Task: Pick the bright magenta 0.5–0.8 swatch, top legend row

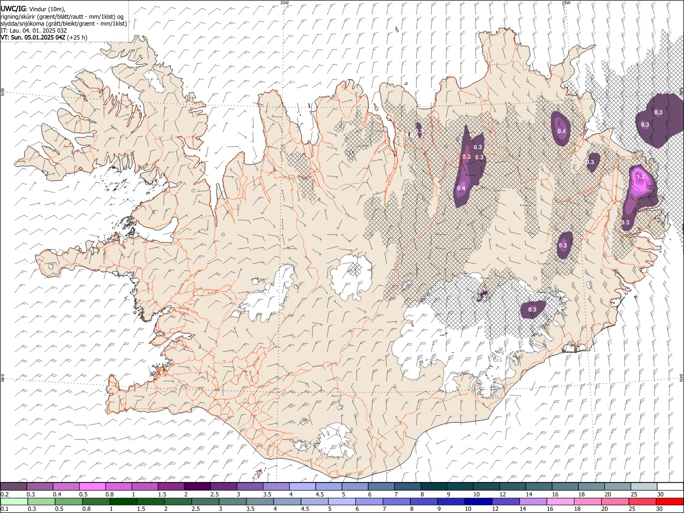Action: [92, 486]
